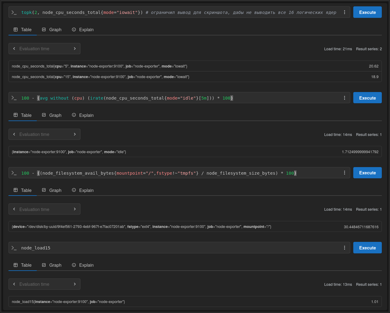Run the node_load15 query with Execute
This screenshot has width=390, height=313.
coord(367,248)
